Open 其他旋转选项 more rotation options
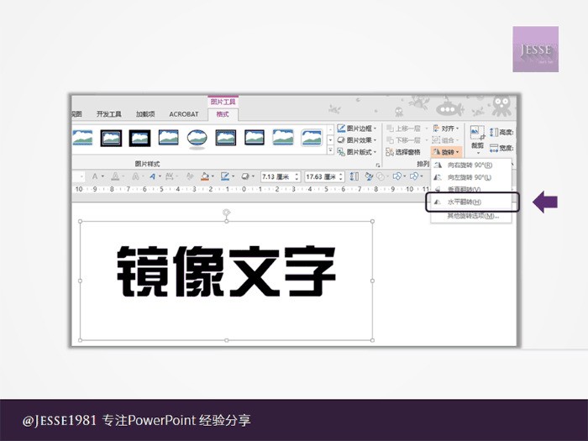 pos(471,216)
